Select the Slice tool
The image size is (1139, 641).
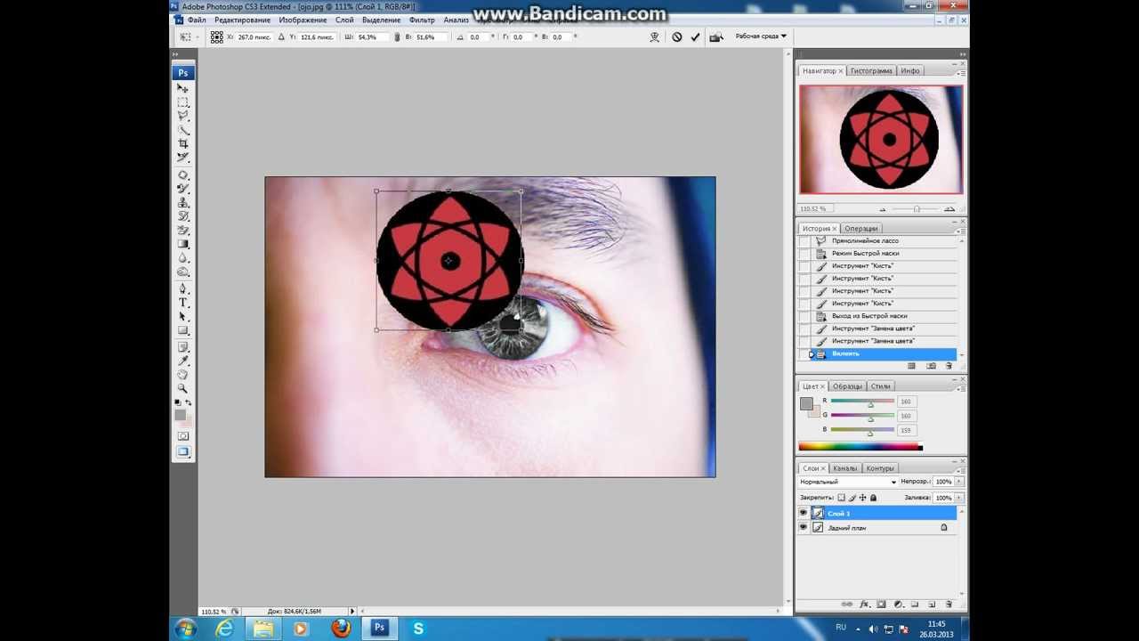pyautogui.click(x=183, y=158)
